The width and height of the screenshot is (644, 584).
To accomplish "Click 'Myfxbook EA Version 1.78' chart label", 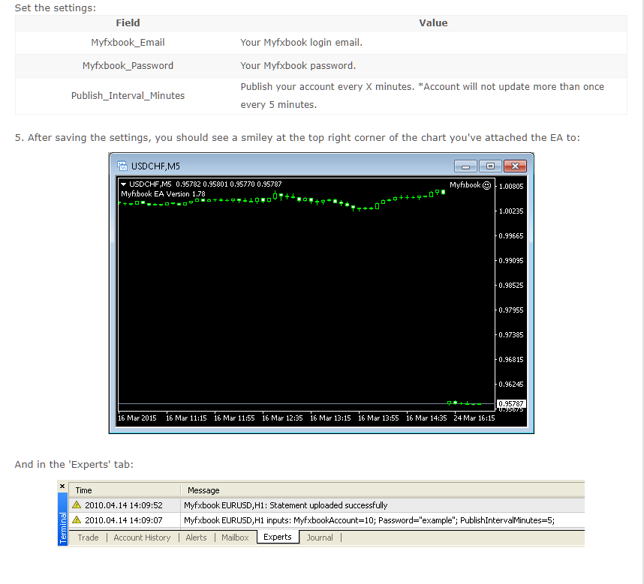I will point(163,194).
